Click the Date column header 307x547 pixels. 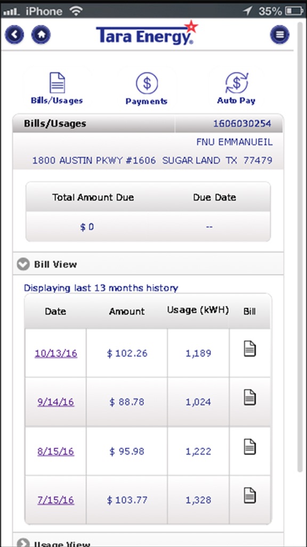pos(55,311)
